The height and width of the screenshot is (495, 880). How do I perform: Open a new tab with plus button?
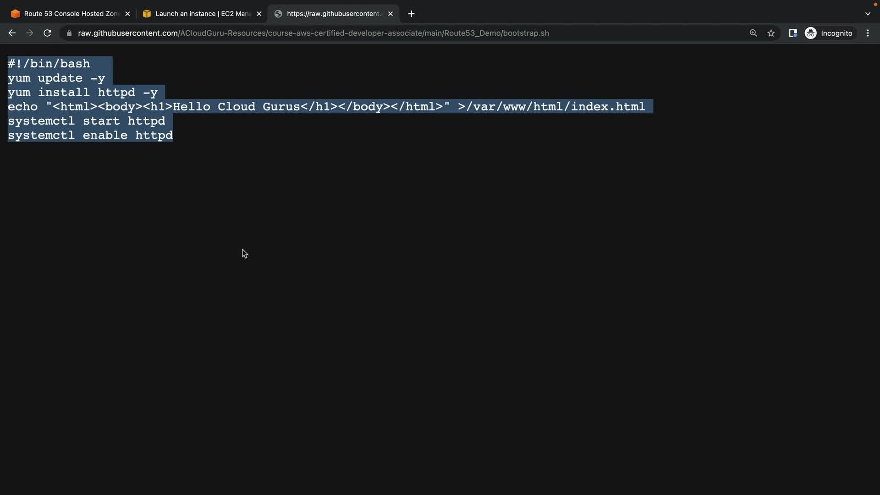pos(411,14)
